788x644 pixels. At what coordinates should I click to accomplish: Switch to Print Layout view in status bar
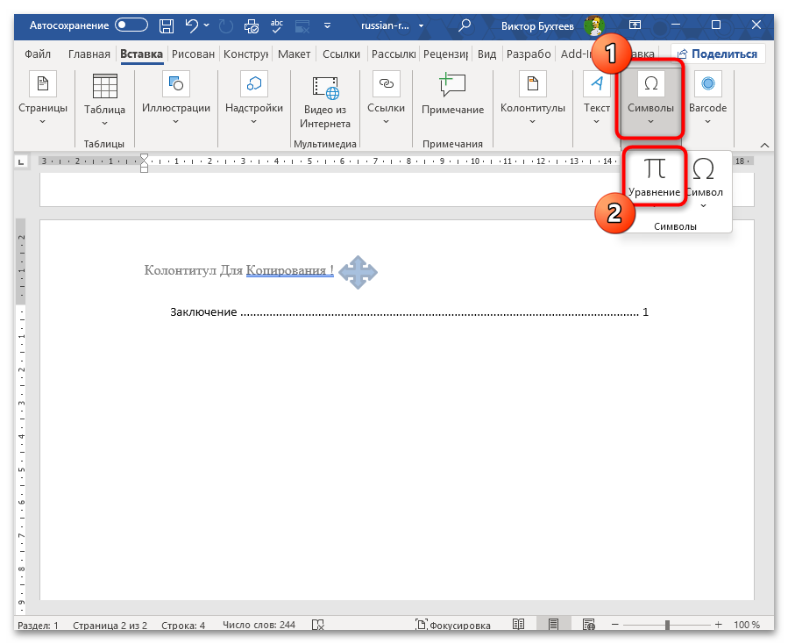(x=553, y=625)
